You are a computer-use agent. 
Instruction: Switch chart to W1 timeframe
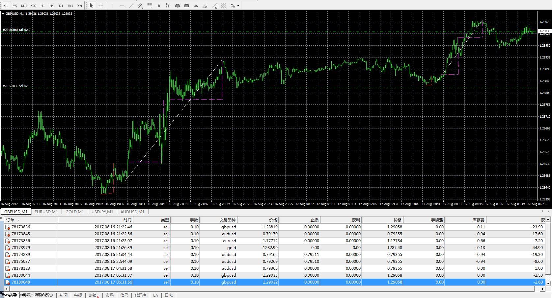click(x=70, y=6)
